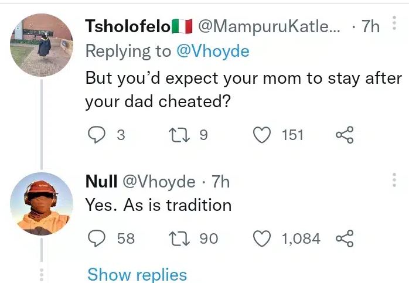
Task: Open Tsholofelo's profile picture
Action: tap(42, 45)
